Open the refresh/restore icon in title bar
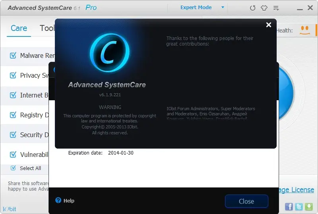 pyautogui.click(x=252, y=8)
